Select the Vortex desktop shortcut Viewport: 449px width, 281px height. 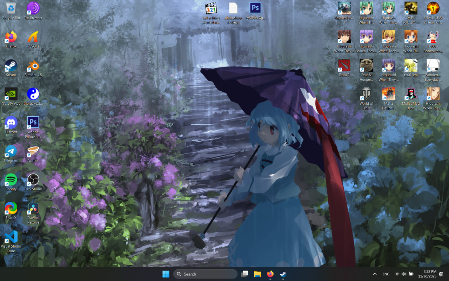(x=33, y=154)
